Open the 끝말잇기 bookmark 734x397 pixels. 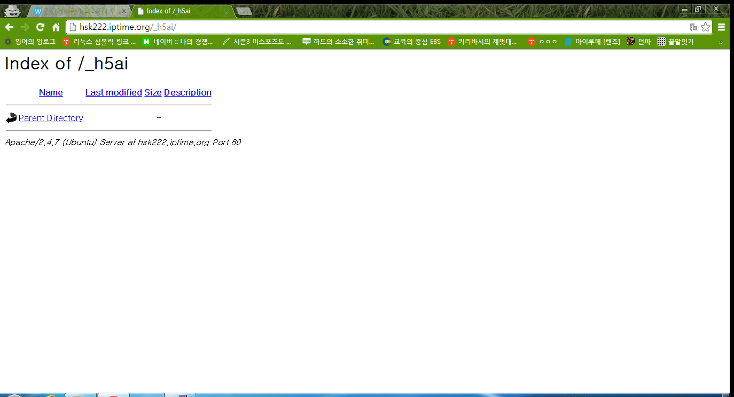[675, 42]
